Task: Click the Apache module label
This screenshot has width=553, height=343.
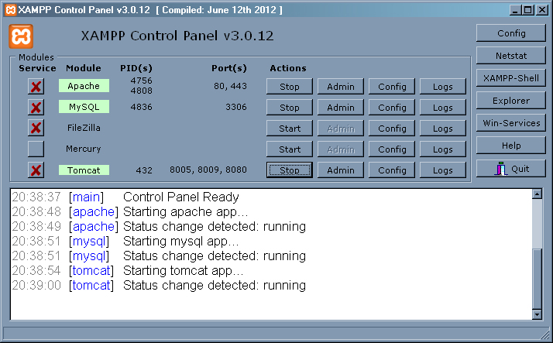Action: click(84, 86)
